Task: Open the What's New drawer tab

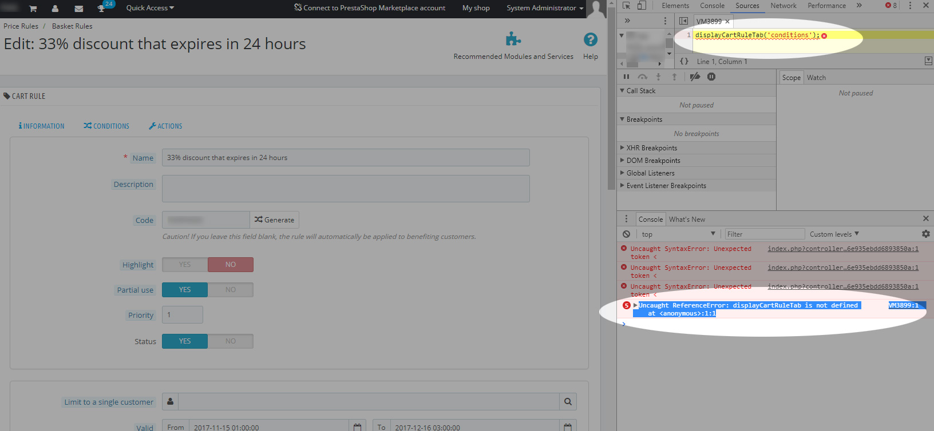Action: pyautogui.click(x=687, y=220)
